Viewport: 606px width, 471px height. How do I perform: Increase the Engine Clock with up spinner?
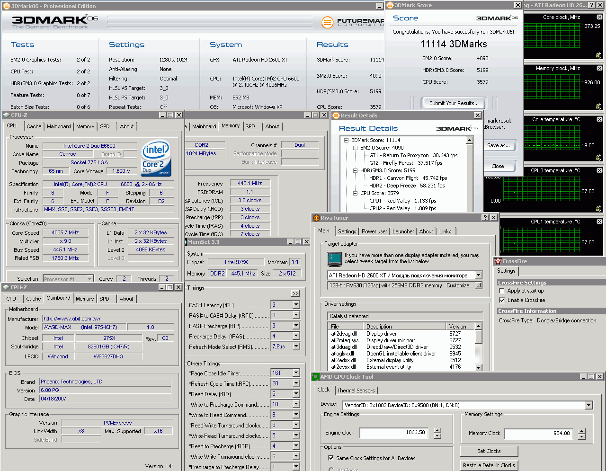(437, 430)
